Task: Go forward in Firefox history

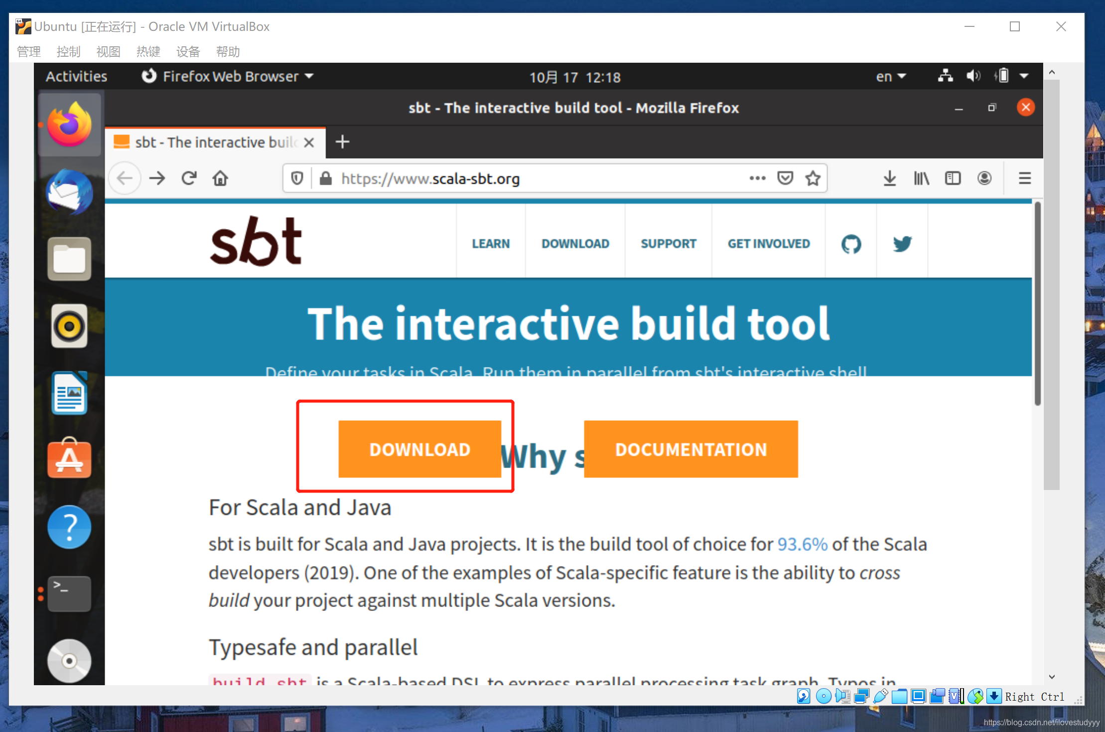Action: point(157,178)
